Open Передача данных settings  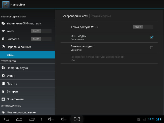click(x=27, y=47)
